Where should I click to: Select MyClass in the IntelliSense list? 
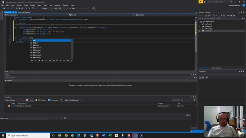36,45
